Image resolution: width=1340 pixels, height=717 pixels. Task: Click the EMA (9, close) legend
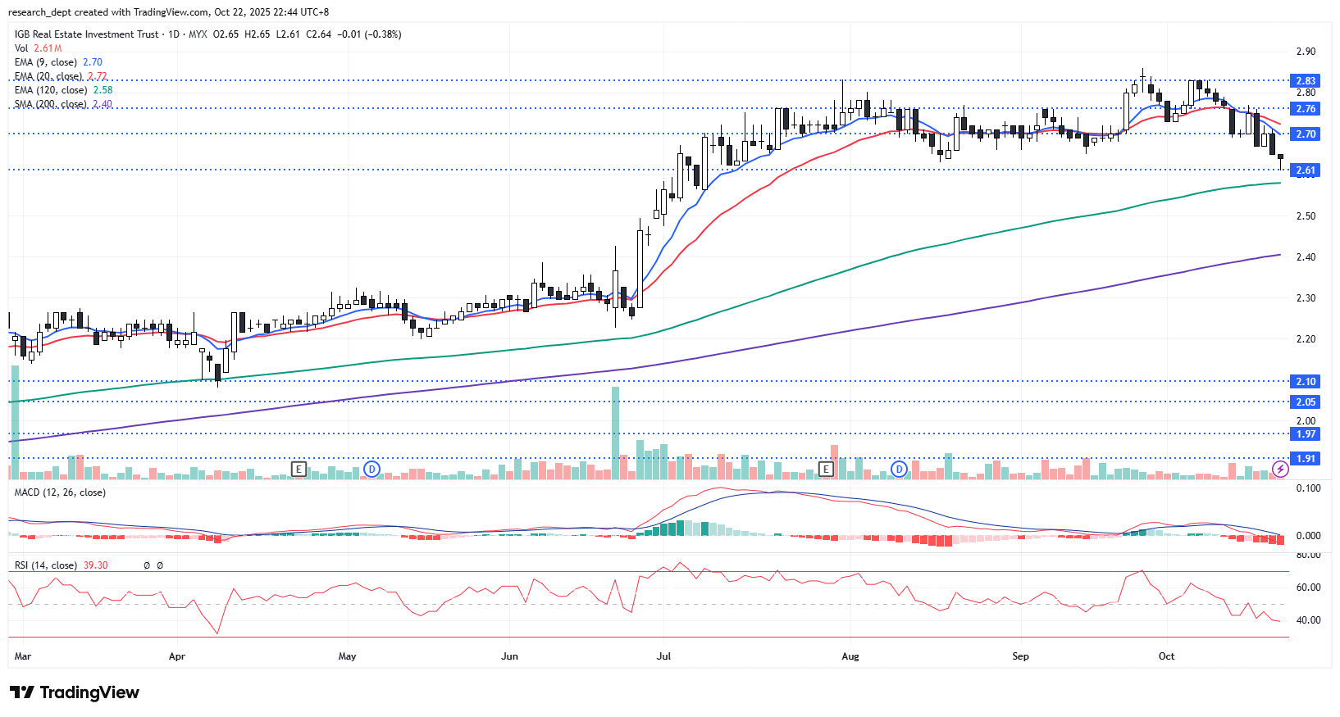(x=46, y=62)
